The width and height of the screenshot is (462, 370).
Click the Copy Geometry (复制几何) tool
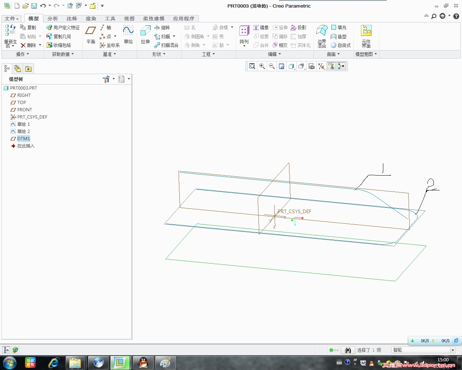(59, 36)
